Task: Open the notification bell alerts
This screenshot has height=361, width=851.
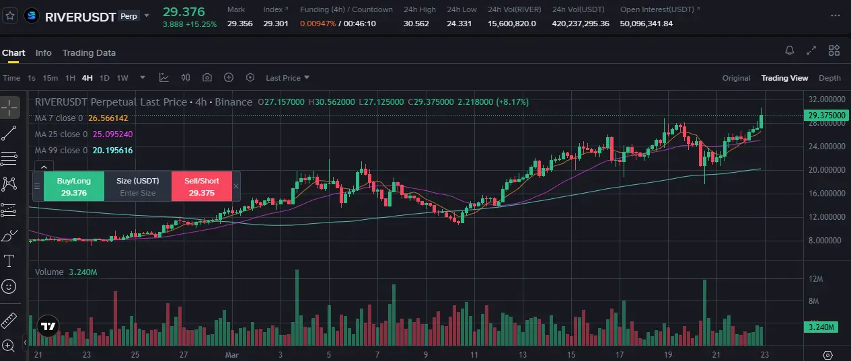Action: tap(790, 50)
